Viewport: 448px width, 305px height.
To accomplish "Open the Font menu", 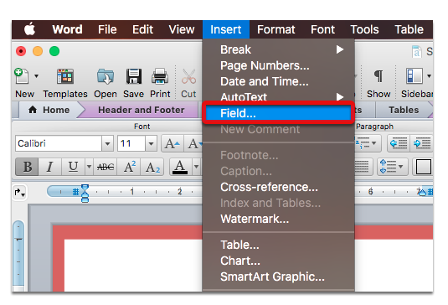I will coord(323,29).
